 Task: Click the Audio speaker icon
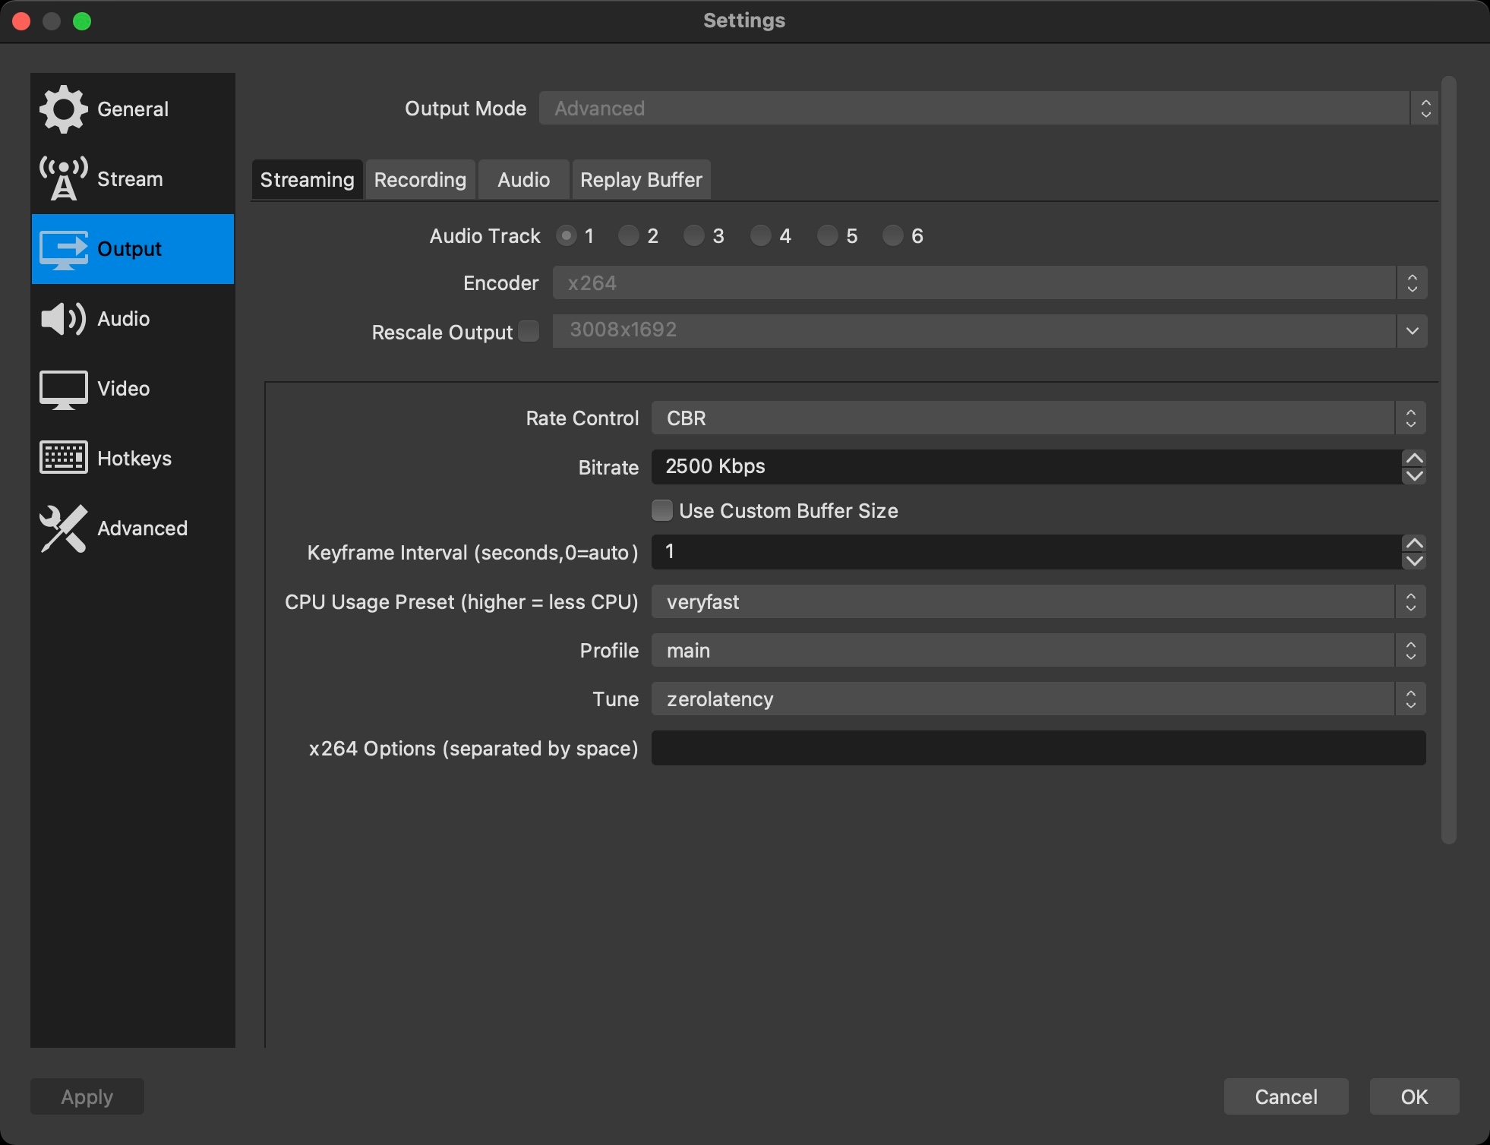tap(63, 319)
